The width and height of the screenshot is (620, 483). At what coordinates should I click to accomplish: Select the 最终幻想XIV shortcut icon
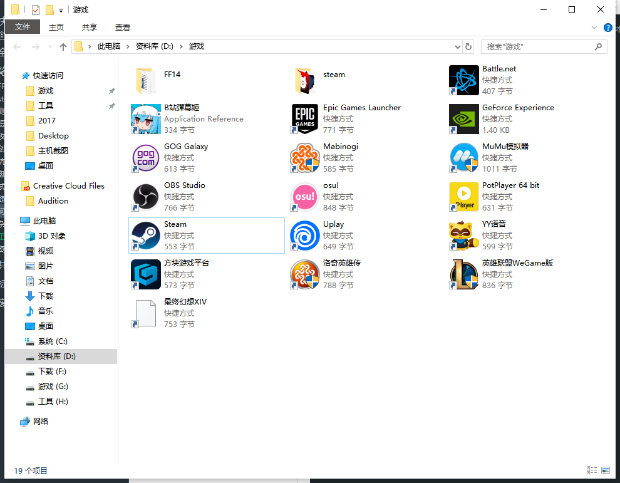tap(145, 313)
